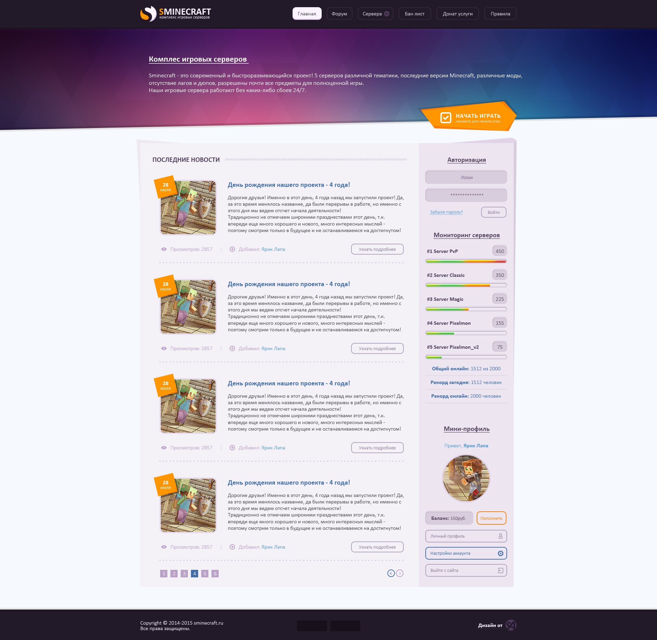Image resolution: width=657 pixels, height=640 pixels.
Task: Click the 155 player count badge
Action: [x=500, y=323]
